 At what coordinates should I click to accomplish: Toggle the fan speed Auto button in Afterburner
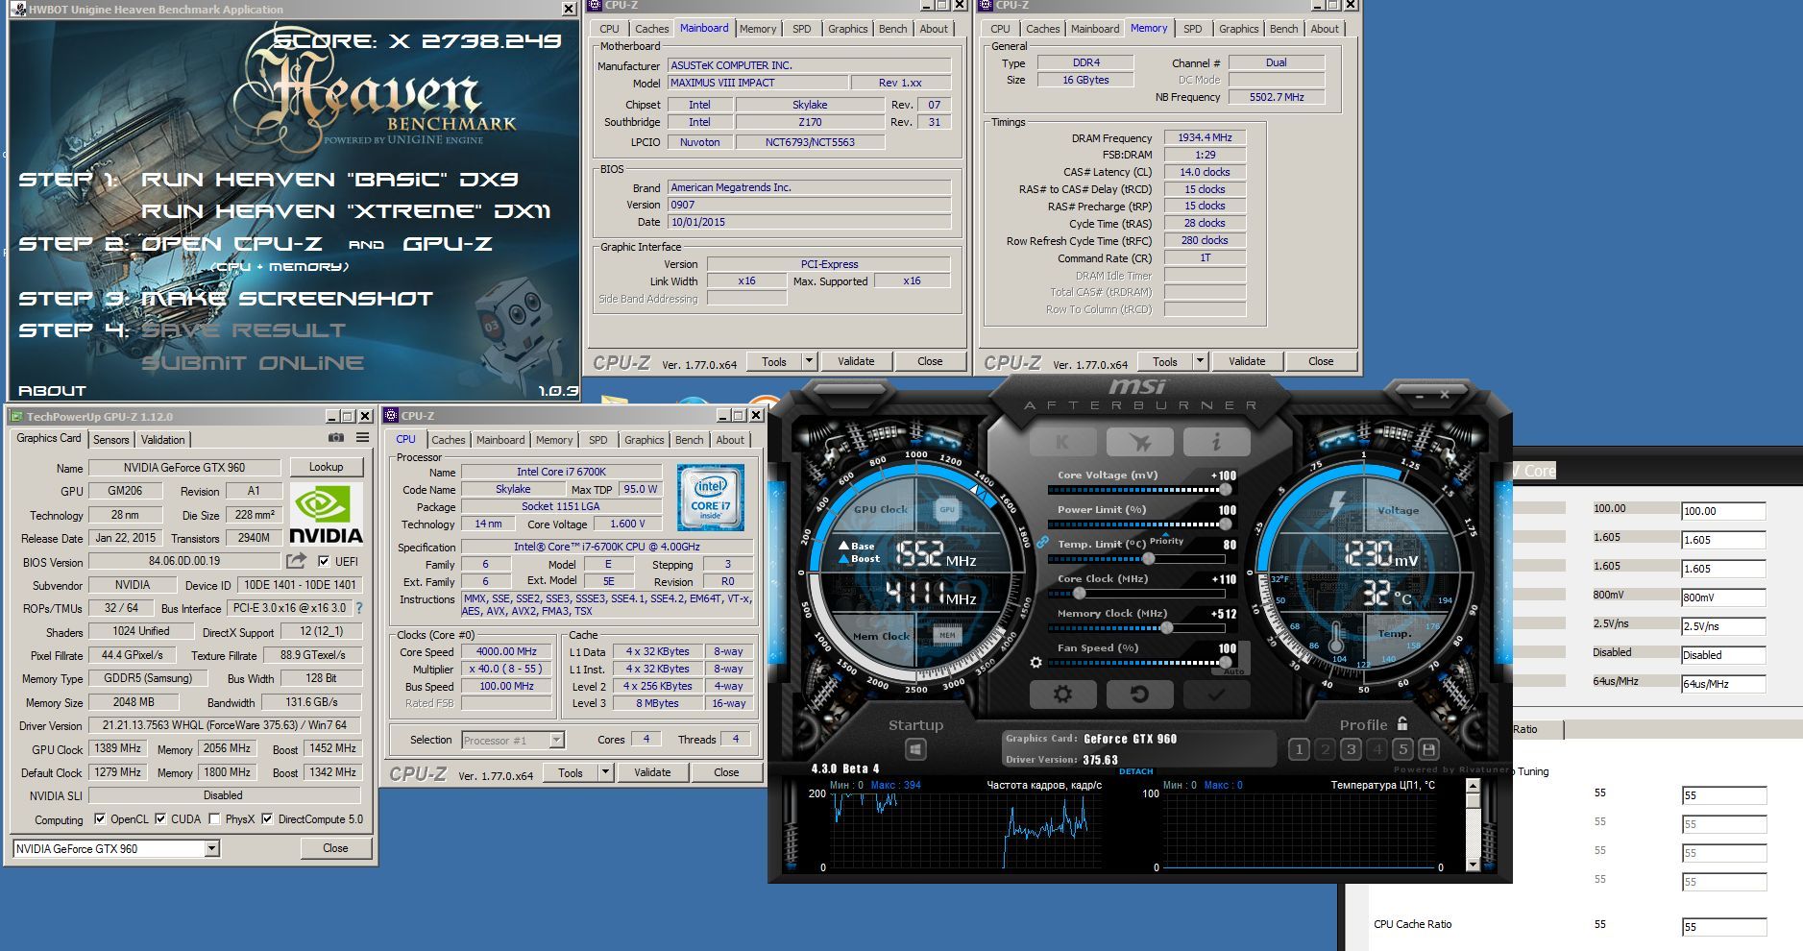click(1233, 671)
